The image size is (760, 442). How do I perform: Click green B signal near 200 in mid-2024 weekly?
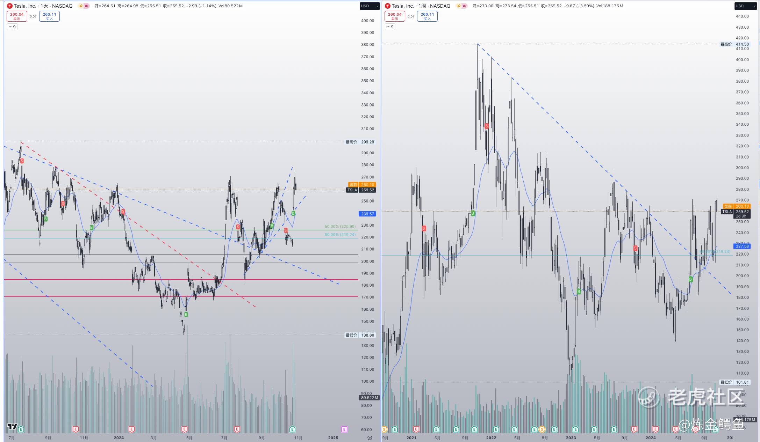690,279
